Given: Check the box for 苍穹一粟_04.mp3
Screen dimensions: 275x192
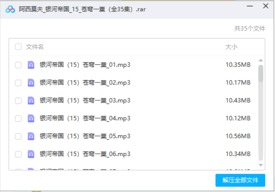Looking at the screenshot, I should pyautogui.click(x=18, y=118).
